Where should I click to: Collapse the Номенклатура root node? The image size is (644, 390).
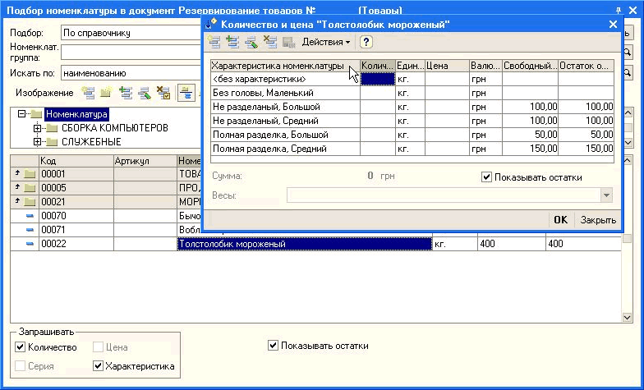click(22, 115)
